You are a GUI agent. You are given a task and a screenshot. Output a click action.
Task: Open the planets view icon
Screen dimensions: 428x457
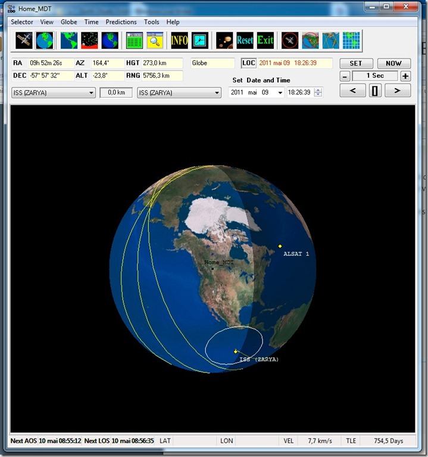tap(224, 40)
